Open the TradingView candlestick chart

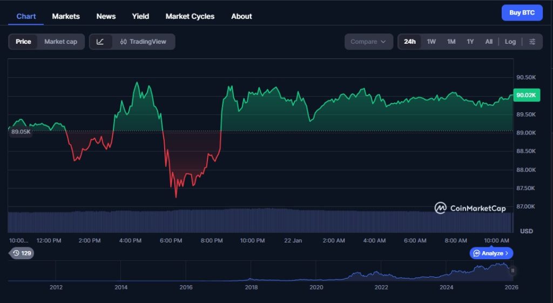(x=143, y=42)
